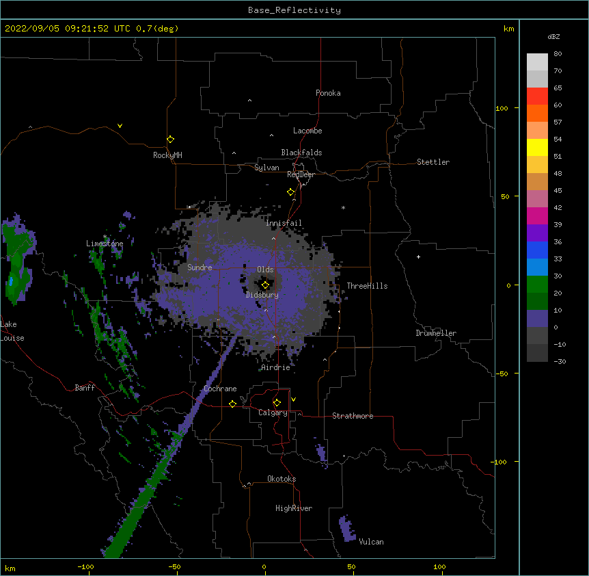589x576 pixels.
Task: Click the RockyMH label
Action: coord(167,155)
